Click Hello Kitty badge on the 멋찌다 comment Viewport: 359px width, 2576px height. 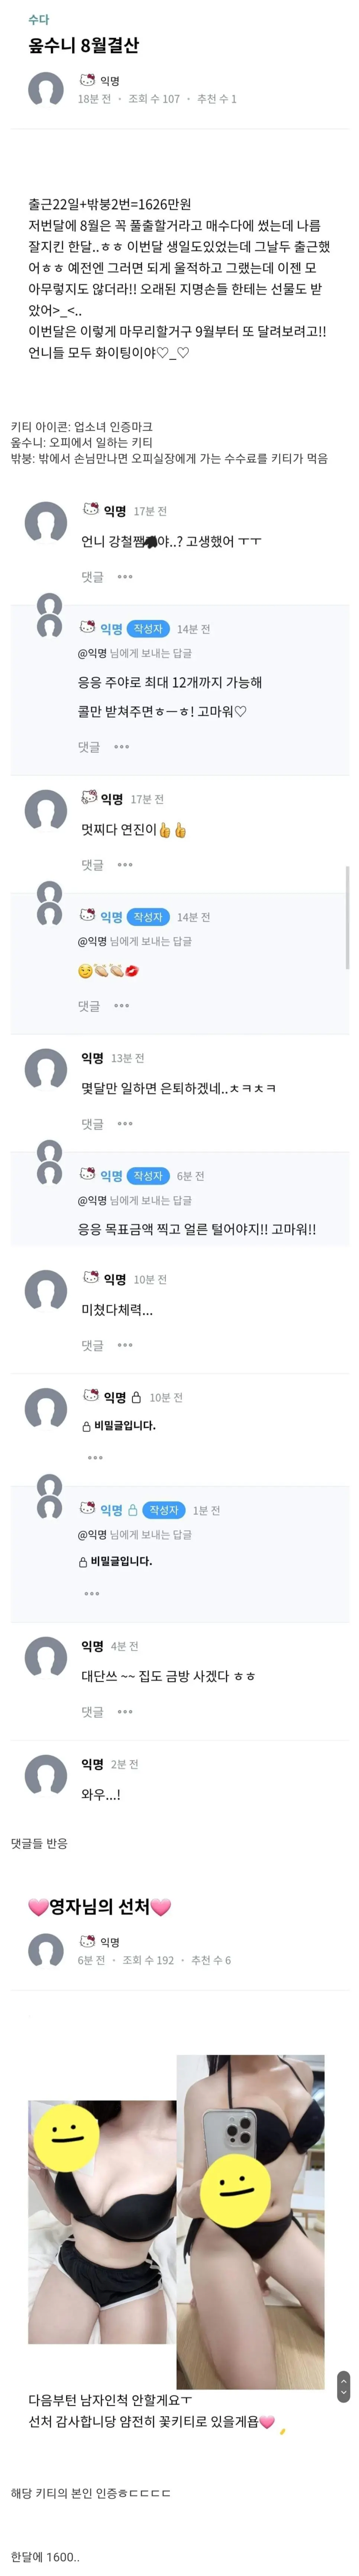click(89, 798)
